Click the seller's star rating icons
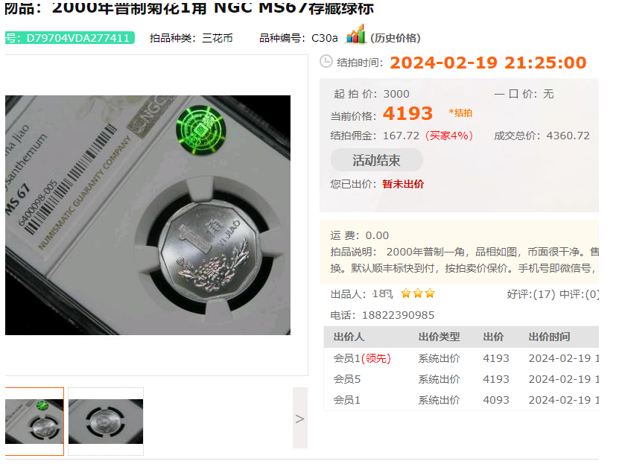This screenshot has height=464, width=622. tap(418, 293)
